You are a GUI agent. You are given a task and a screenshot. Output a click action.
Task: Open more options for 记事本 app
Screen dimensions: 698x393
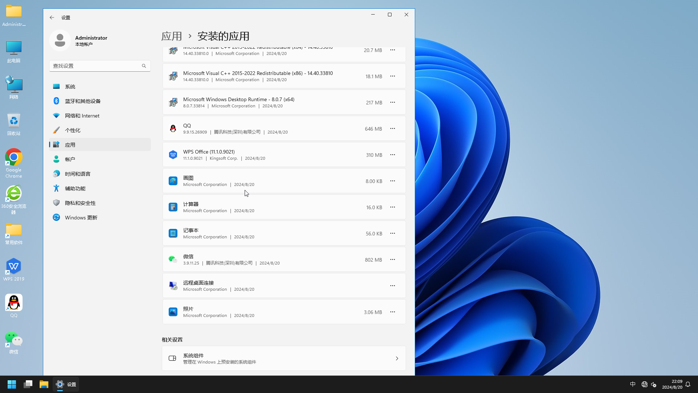[393, 233]
